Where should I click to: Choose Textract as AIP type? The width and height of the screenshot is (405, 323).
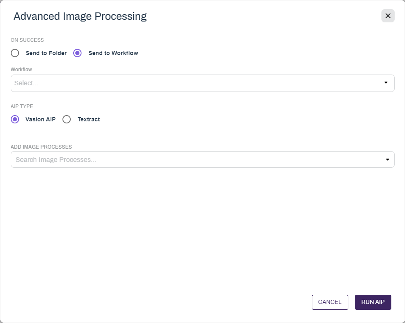67,119
